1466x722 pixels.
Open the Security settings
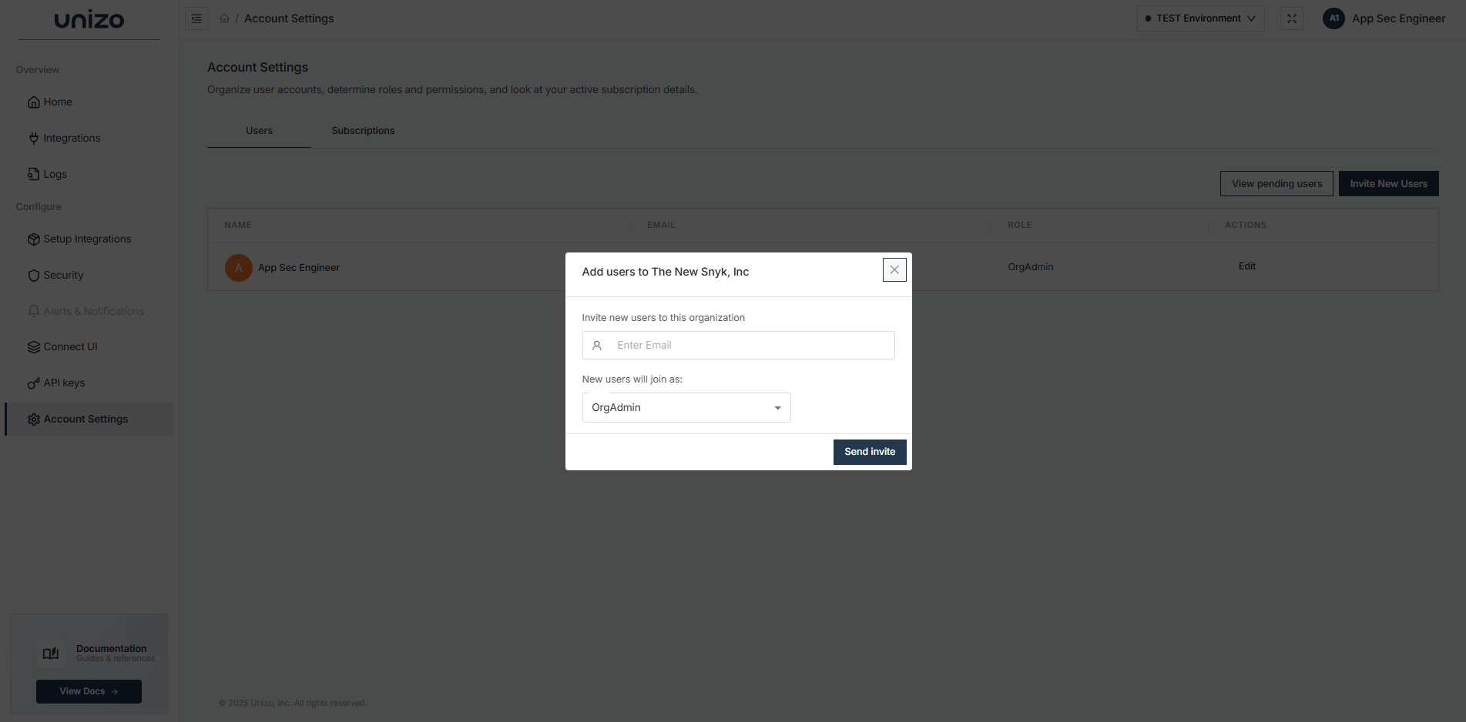click(x=63, y=275)
